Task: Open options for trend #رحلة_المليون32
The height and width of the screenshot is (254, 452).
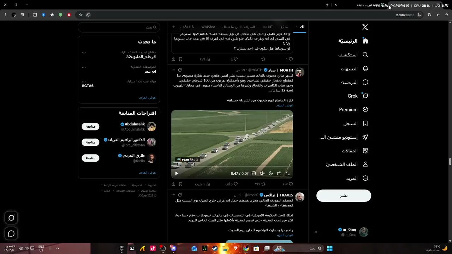Action: pyautogui.click(x=84, y=53)
